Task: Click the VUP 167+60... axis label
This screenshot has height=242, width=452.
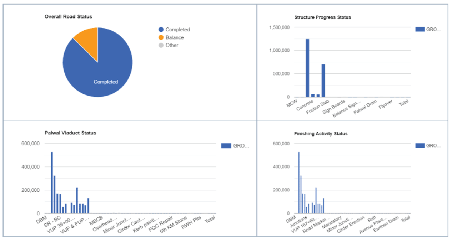Action: (305, 225)
